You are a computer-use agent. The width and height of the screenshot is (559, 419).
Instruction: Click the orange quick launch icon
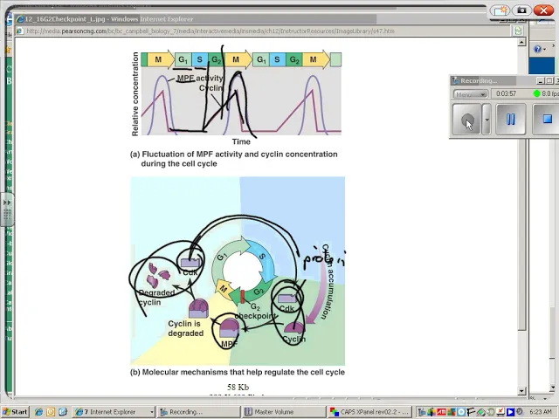pyautogui.click(x=51, y=412)
